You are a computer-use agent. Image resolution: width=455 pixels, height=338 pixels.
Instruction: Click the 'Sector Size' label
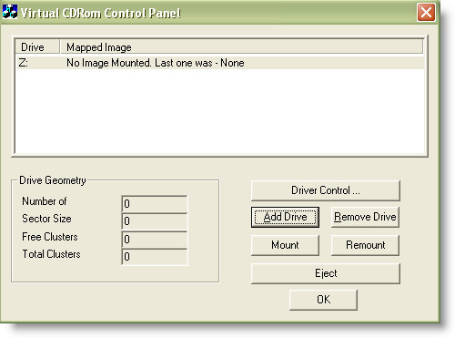click(46, 219)
